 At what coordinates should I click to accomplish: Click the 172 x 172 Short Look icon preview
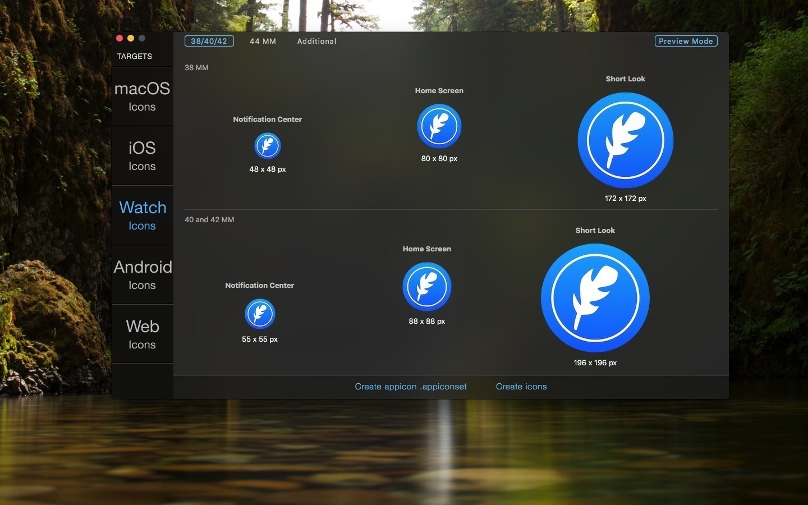pyautogui.click(x=625, y=140)
